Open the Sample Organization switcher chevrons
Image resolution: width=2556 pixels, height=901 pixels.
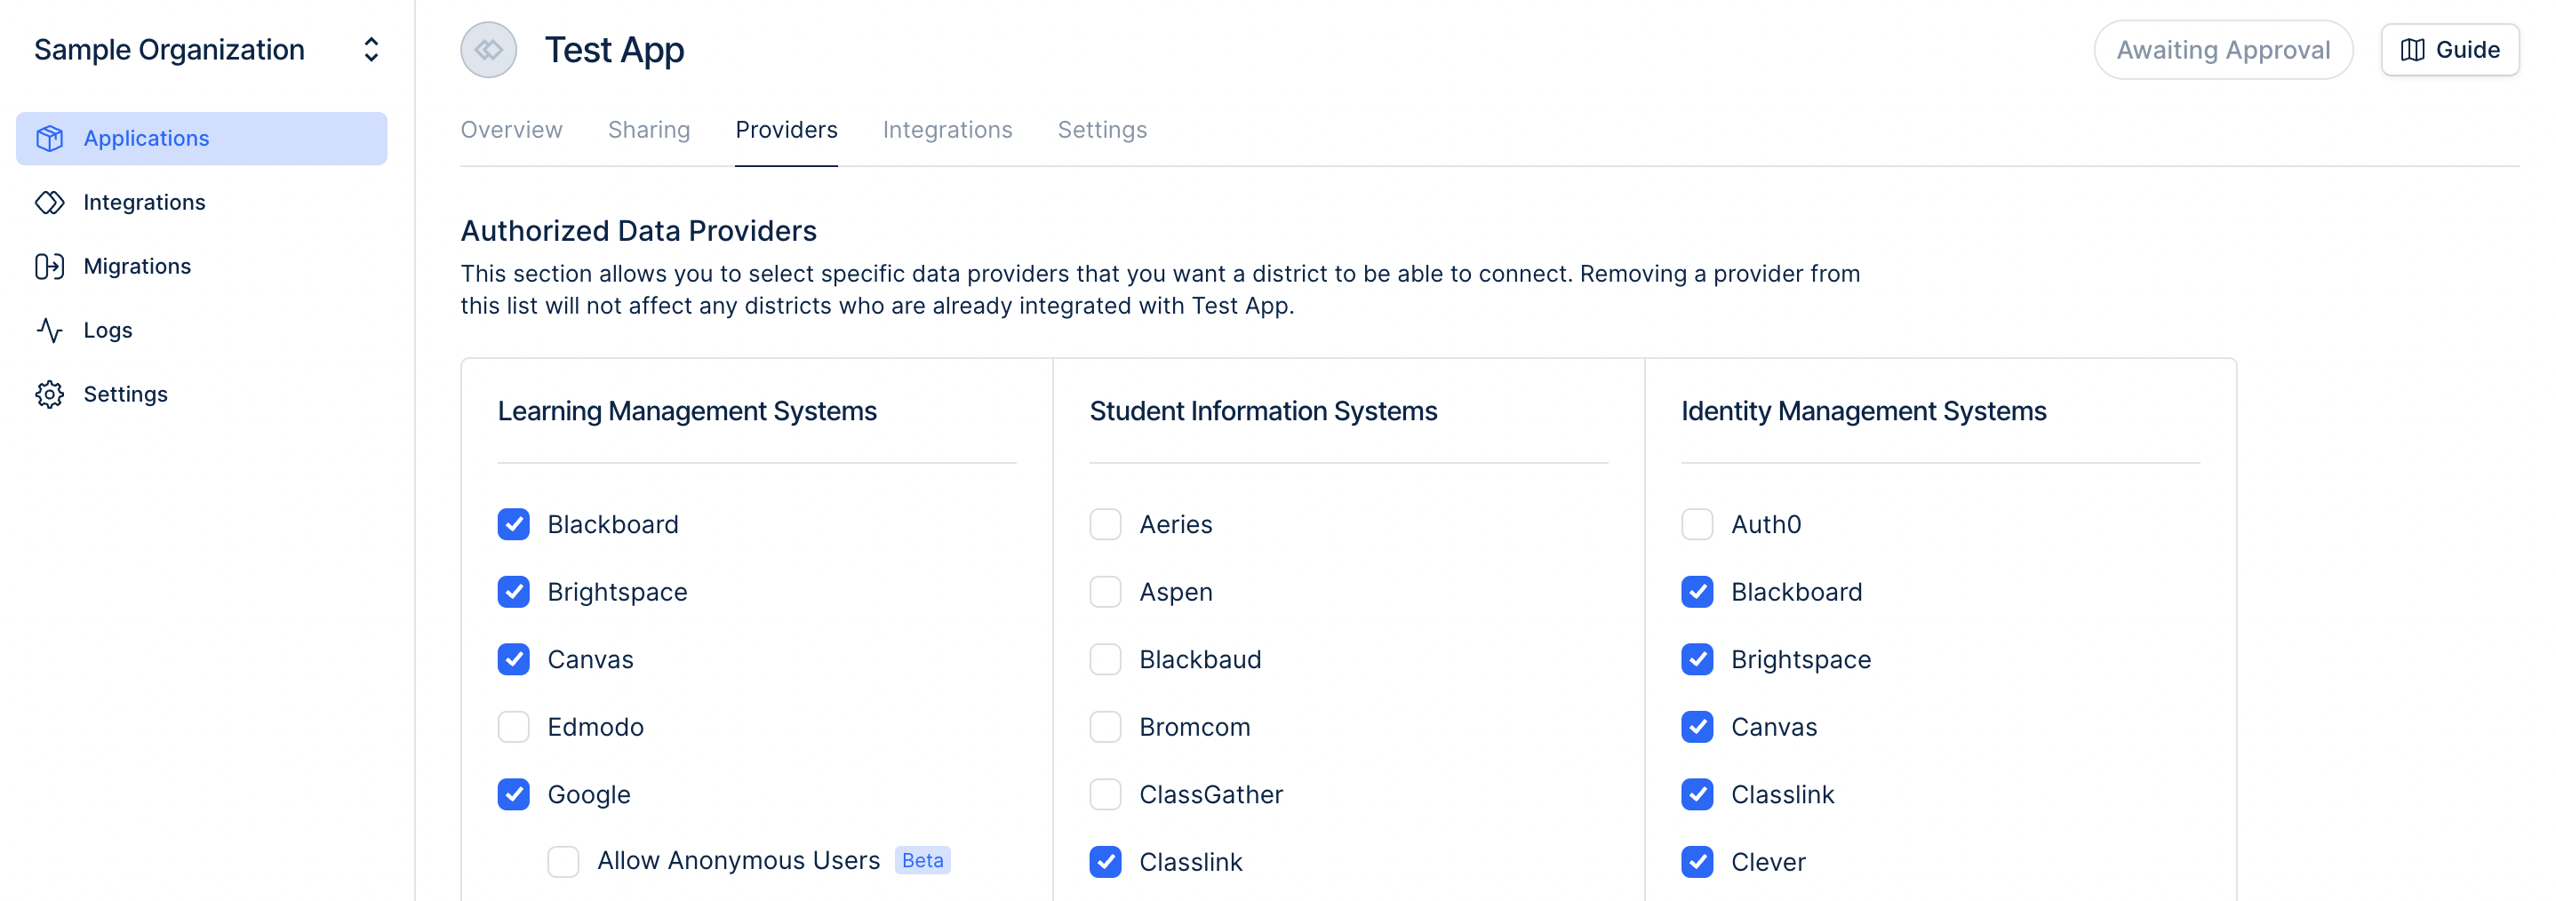click(x=371, y=50)
